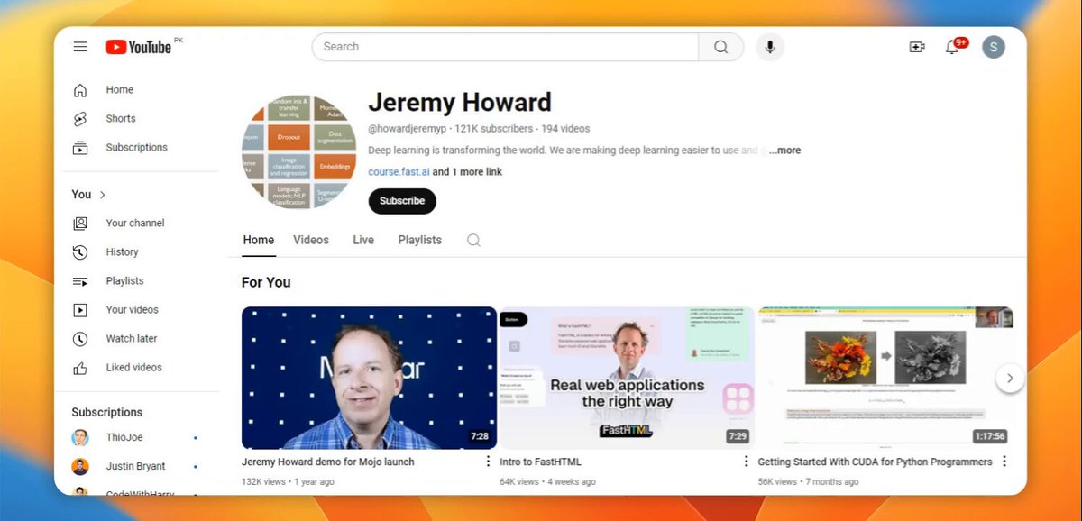Open the Liked videos label
The height and width of the screenshot is (521, 1082).
134,368
